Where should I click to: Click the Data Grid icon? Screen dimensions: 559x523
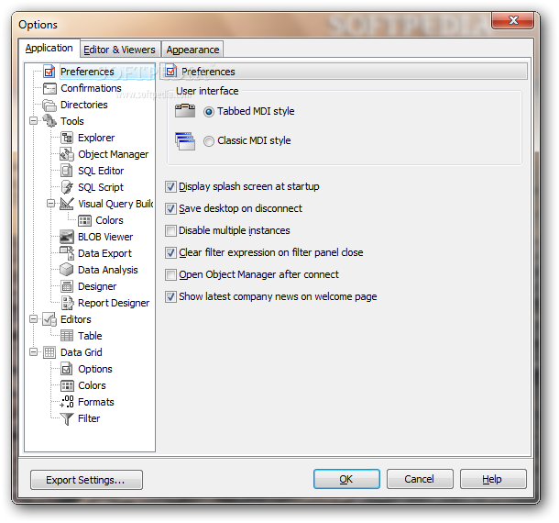[49, 352]
